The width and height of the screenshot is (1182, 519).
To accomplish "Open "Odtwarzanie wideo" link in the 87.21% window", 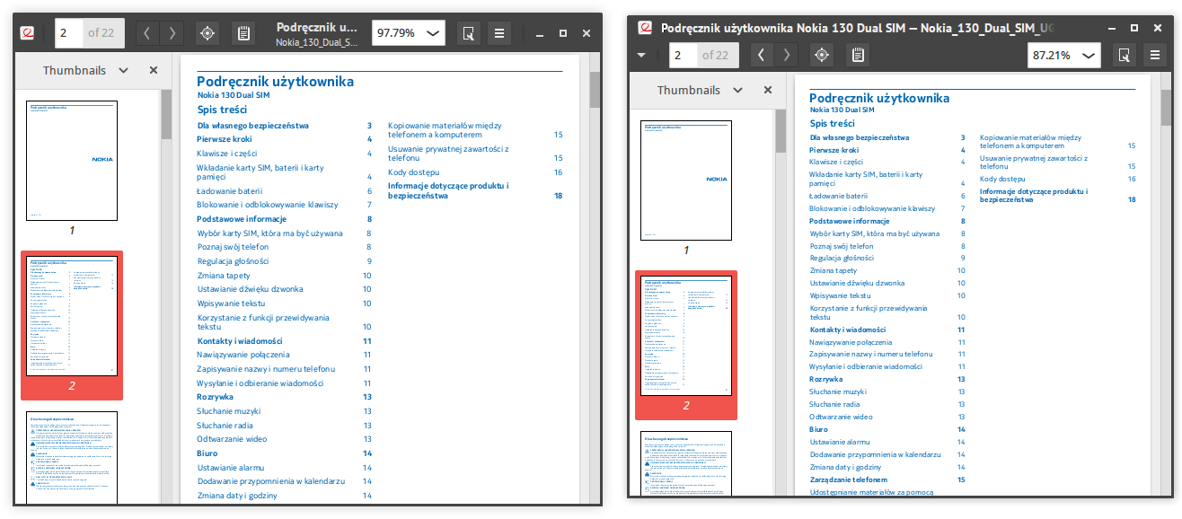I will pyautogui.click(x=841, y=417).
